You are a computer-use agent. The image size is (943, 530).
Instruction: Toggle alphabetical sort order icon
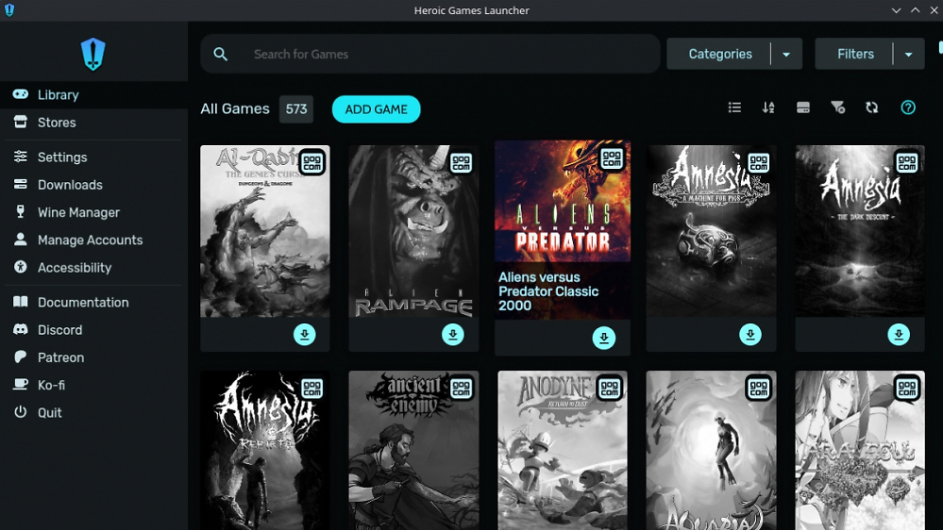coord(768,108)
